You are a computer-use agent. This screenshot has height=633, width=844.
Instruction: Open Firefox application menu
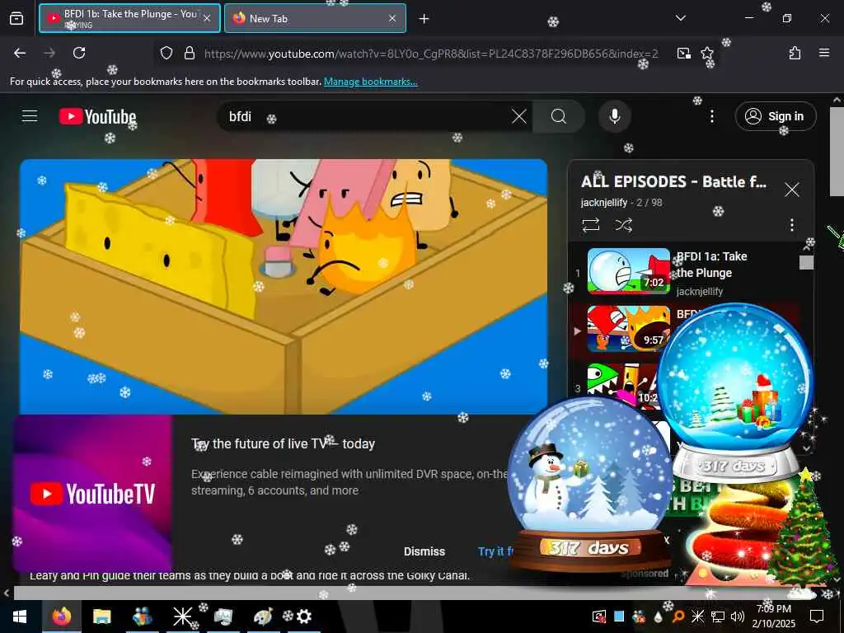tap(824, 53)
